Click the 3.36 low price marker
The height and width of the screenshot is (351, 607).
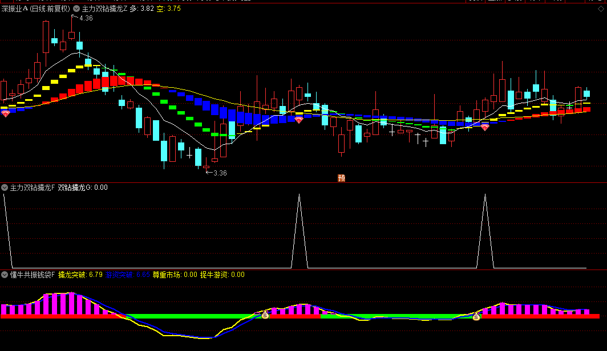220,173
